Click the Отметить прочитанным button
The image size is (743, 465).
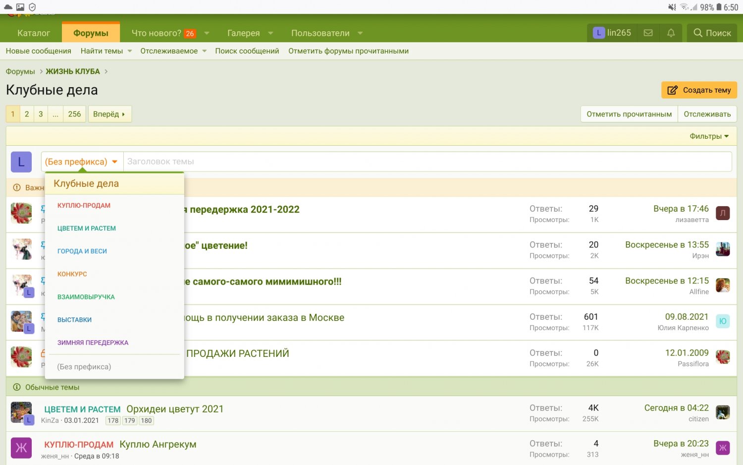629,114
